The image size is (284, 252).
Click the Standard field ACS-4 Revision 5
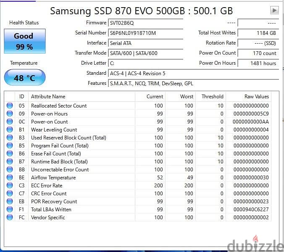tap(193, 73)
